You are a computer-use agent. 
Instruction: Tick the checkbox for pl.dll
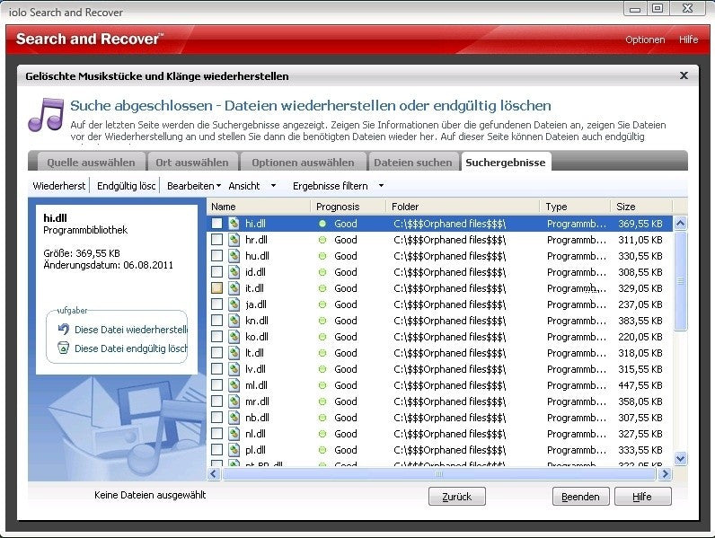[217, 450]
